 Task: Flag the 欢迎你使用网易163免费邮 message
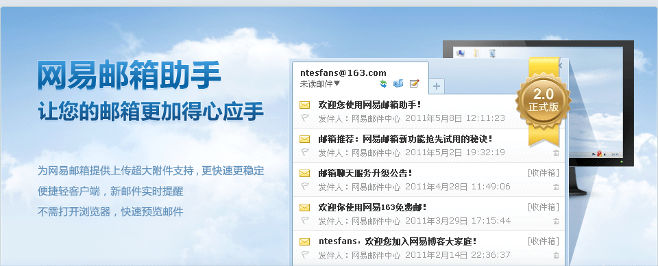(x=304, y=221)
